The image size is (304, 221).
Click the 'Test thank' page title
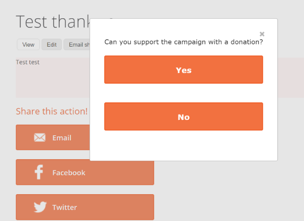click(53, 21)
